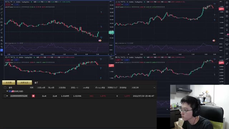The width and height of the screenshot is (229, 129).
Task: Sort by the 約定日時 column header
Action: (x=135, y=87)
